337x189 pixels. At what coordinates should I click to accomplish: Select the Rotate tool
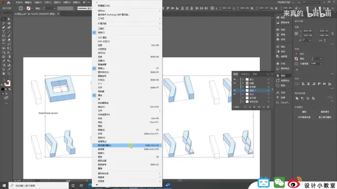pyautogui.click(x=4, y=44)
